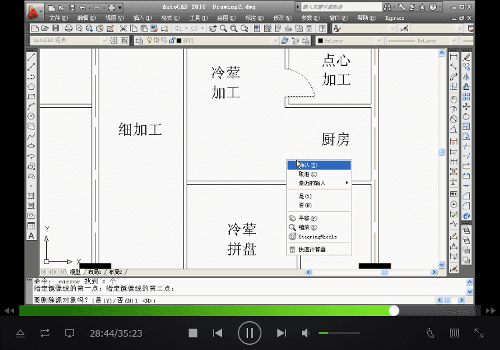Choose Yes (Y) in context menu
This screenshot has height=350, width=500.
[x=319, y=196]
